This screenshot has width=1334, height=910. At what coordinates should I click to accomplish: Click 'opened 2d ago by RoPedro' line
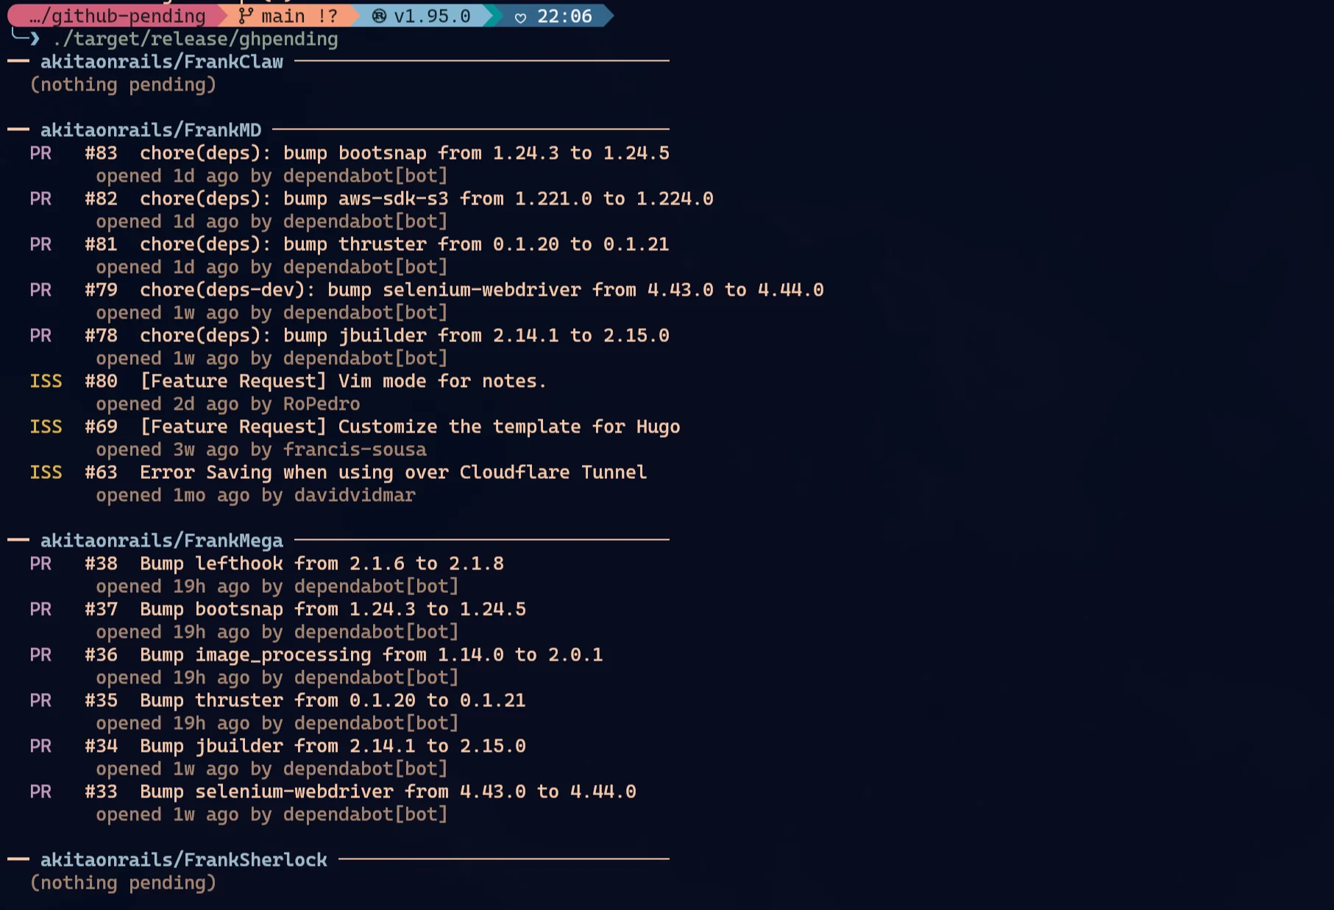[228, 404]
